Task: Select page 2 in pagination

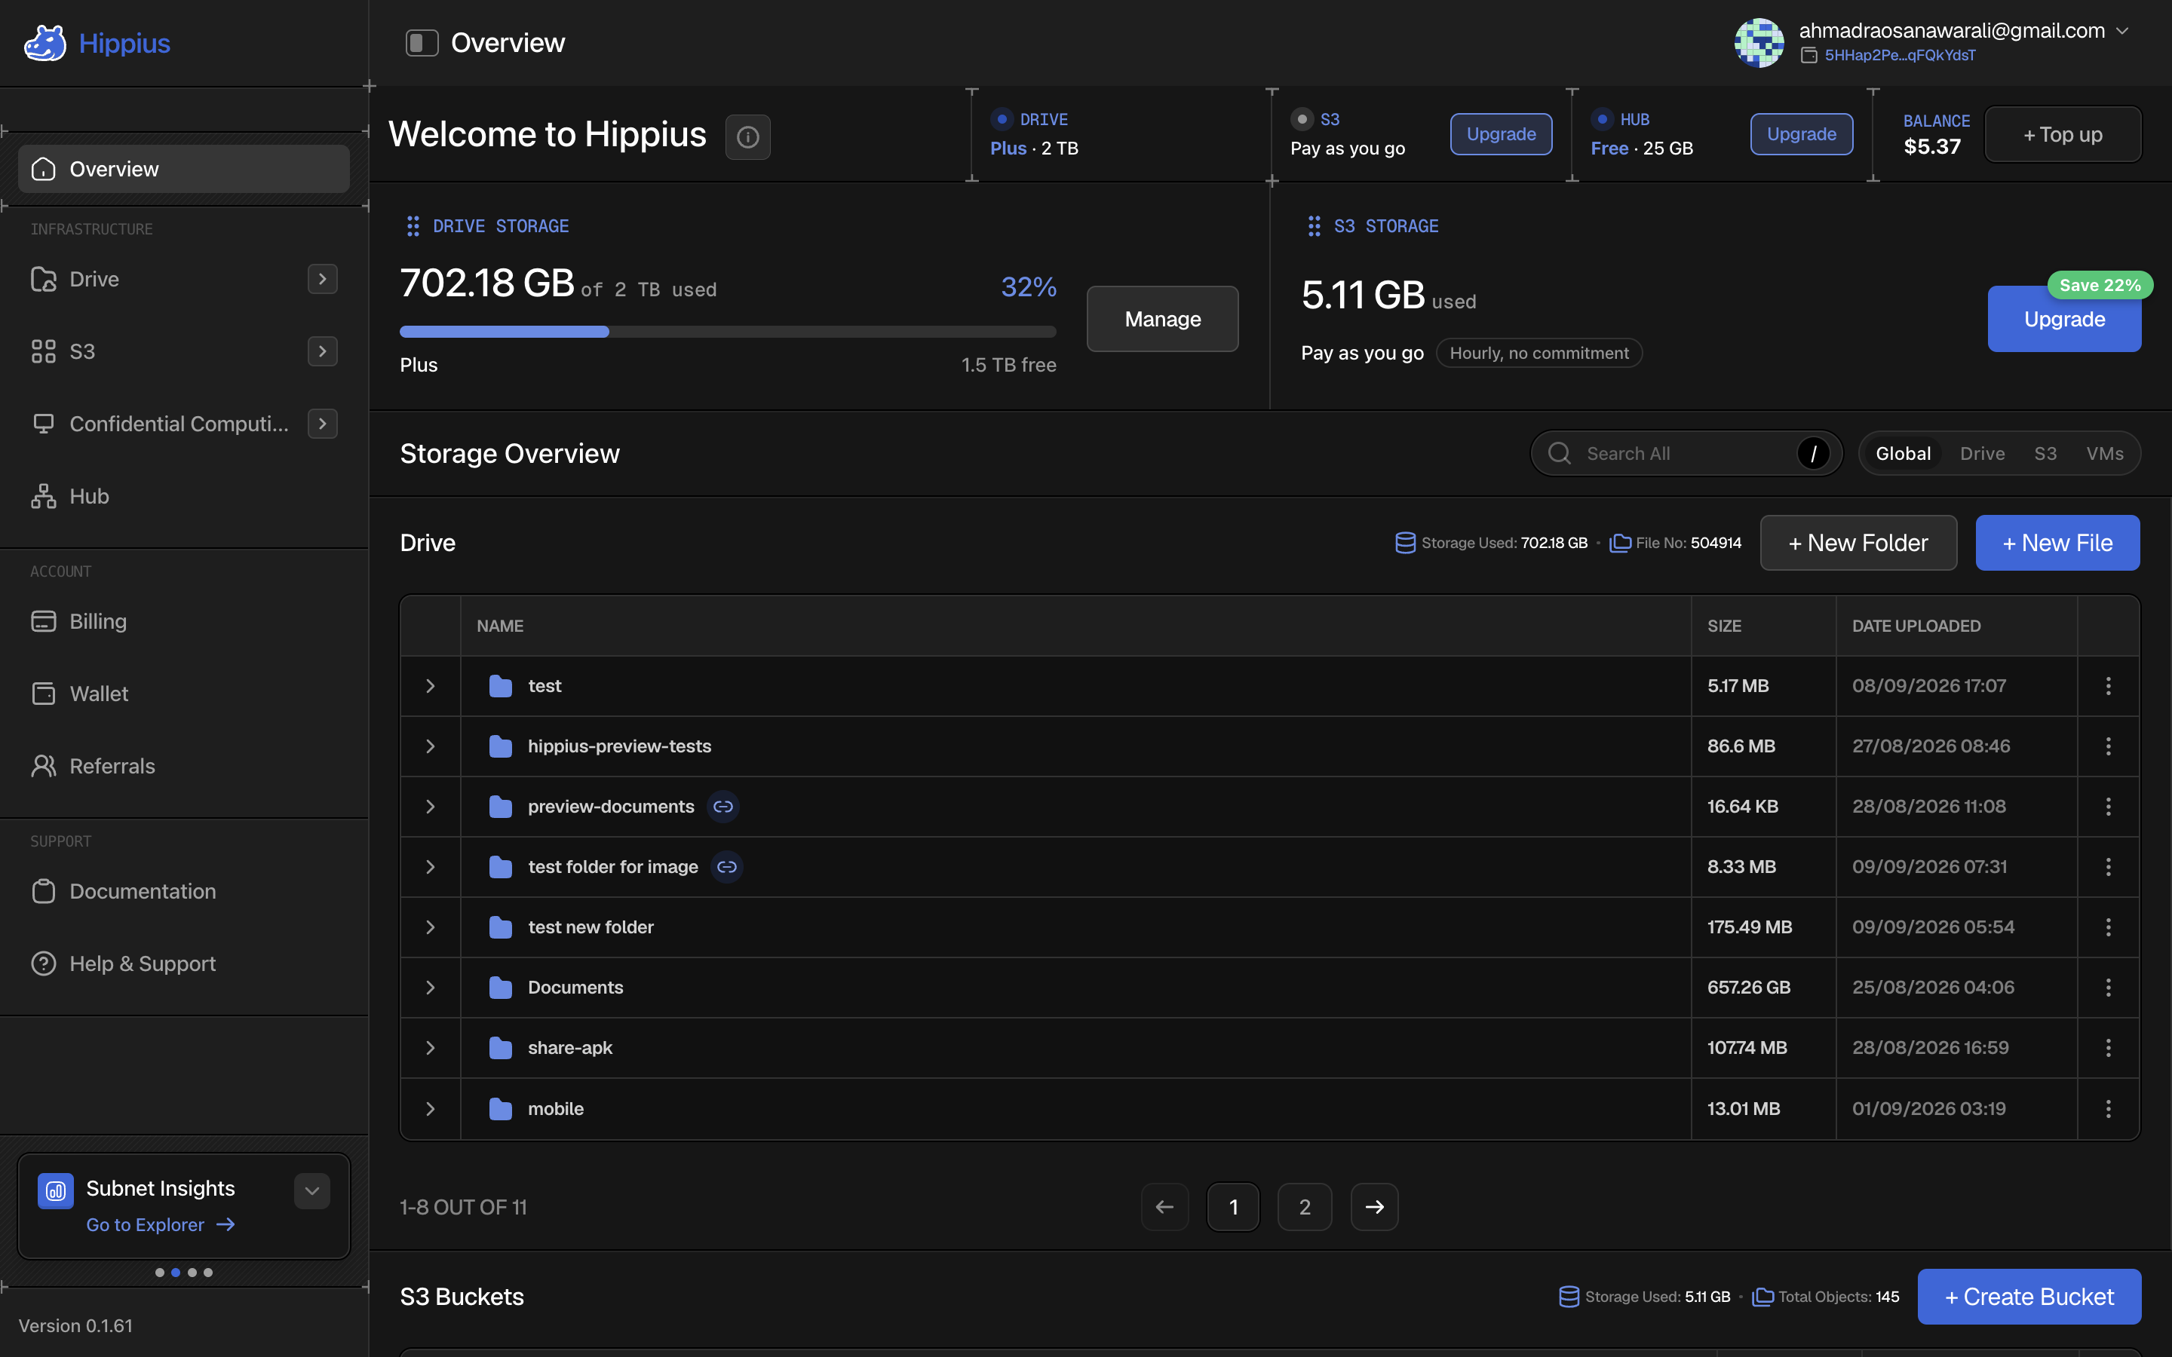Action: point(1305,1207)
